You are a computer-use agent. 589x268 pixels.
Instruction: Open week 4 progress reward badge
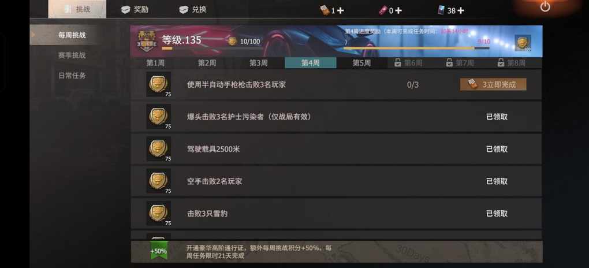tap(523, 43)
